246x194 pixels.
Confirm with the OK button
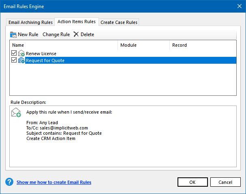[x=192, y=182]
